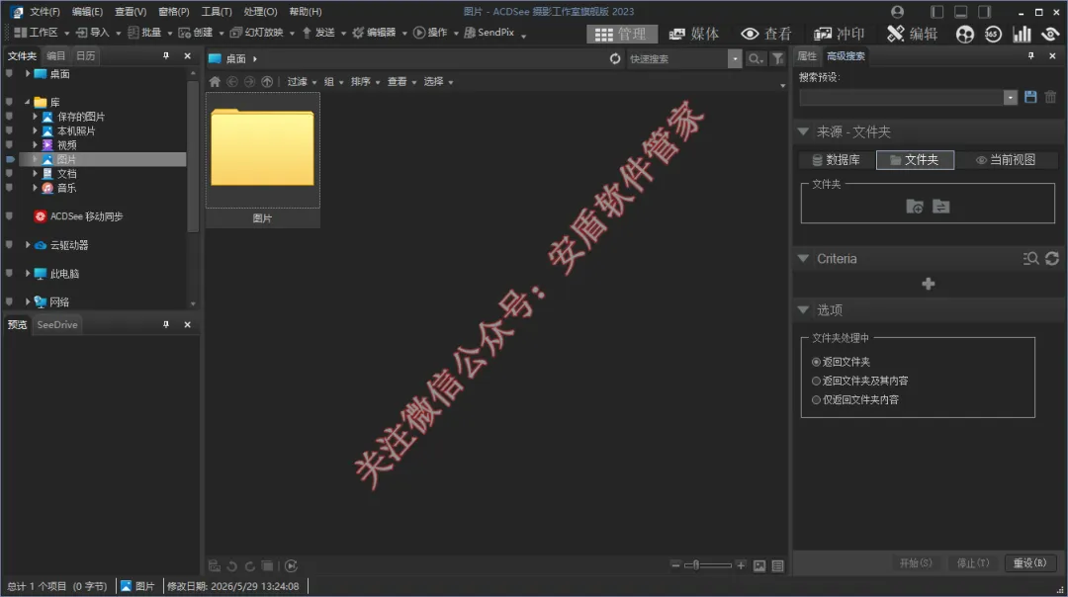Switch to the 属性 tab

point(807,55)
